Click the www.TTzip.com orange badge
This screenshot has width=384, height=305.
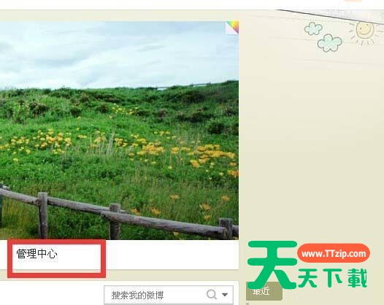(334, 253)
